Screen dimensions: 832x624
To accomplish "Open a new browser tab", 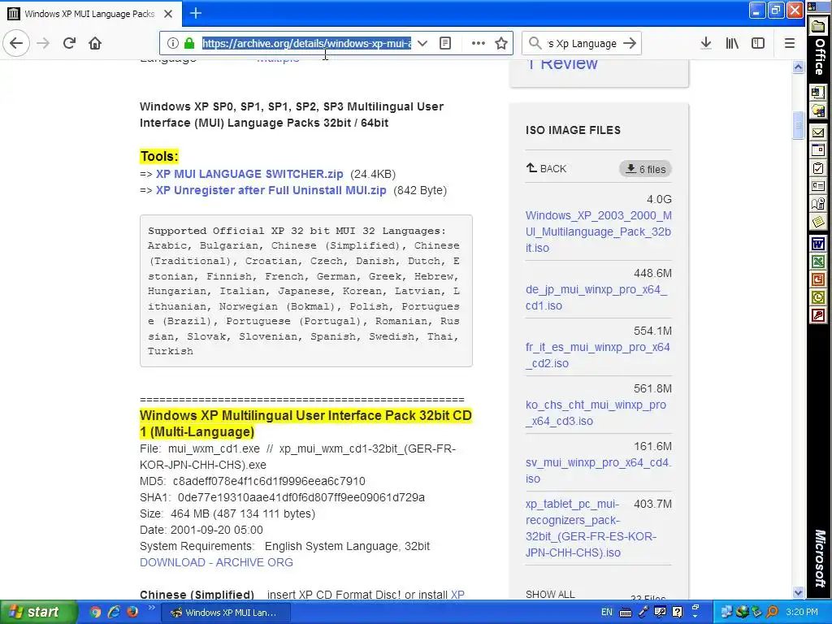I will [195, 13].
